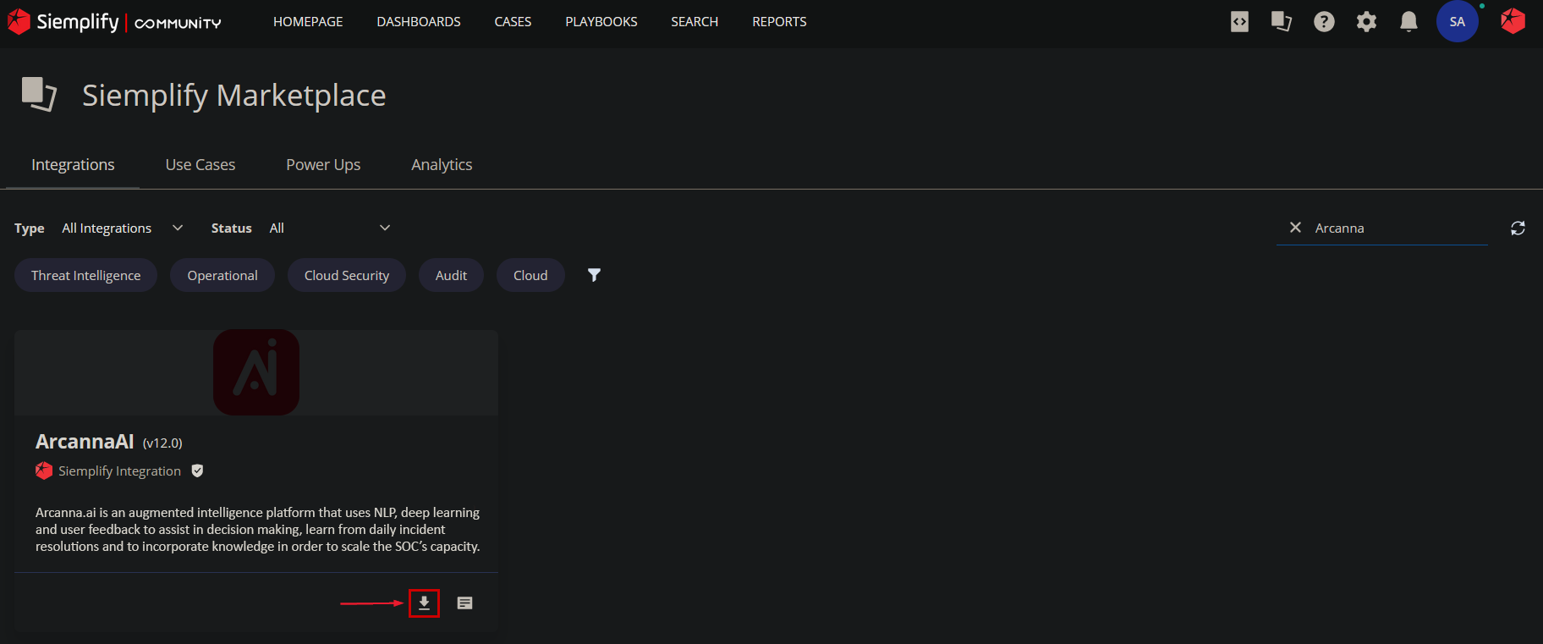Expand the Type All Integrations dropdown
Viewport: 1543px width, 644px height.
[x=123, y=228]
